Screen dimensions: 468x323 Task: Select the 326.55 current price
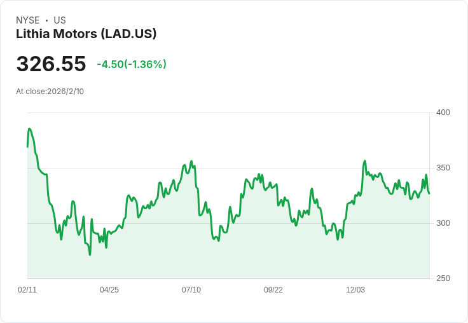[51, 64]
